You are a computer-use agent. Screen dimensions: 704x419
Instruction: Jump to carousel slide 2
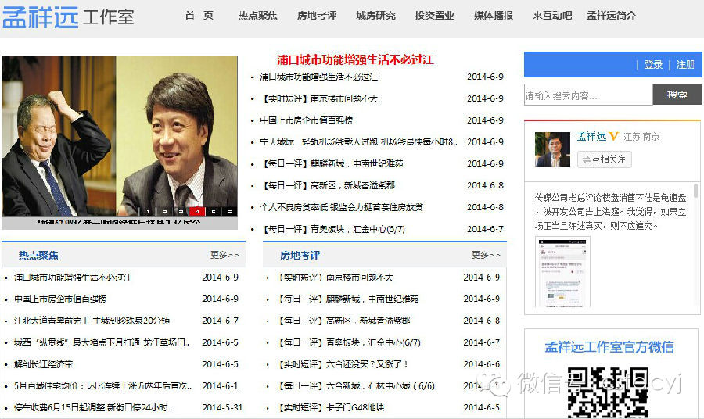164,211
